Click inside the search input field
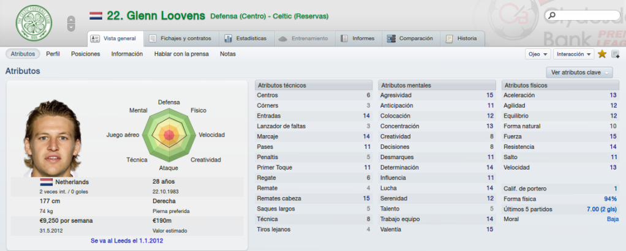The image size is (626, 251). point(585,15)
